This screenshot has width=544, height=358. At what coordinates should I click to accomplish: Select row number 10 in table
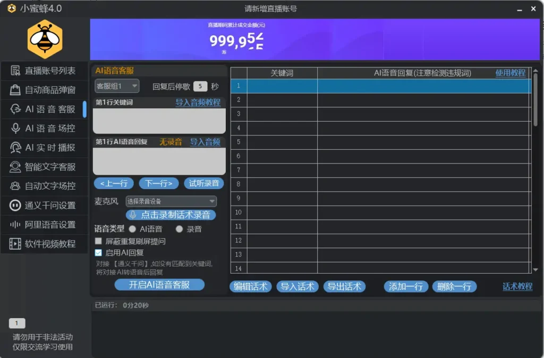tap(239, 212)
